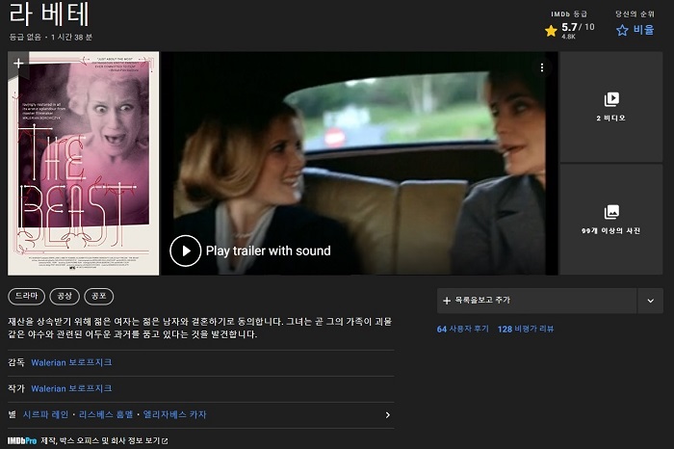Select the 드라마 genre chip
The height and width of the screenshot is (449, 674).
pos(29,296)
